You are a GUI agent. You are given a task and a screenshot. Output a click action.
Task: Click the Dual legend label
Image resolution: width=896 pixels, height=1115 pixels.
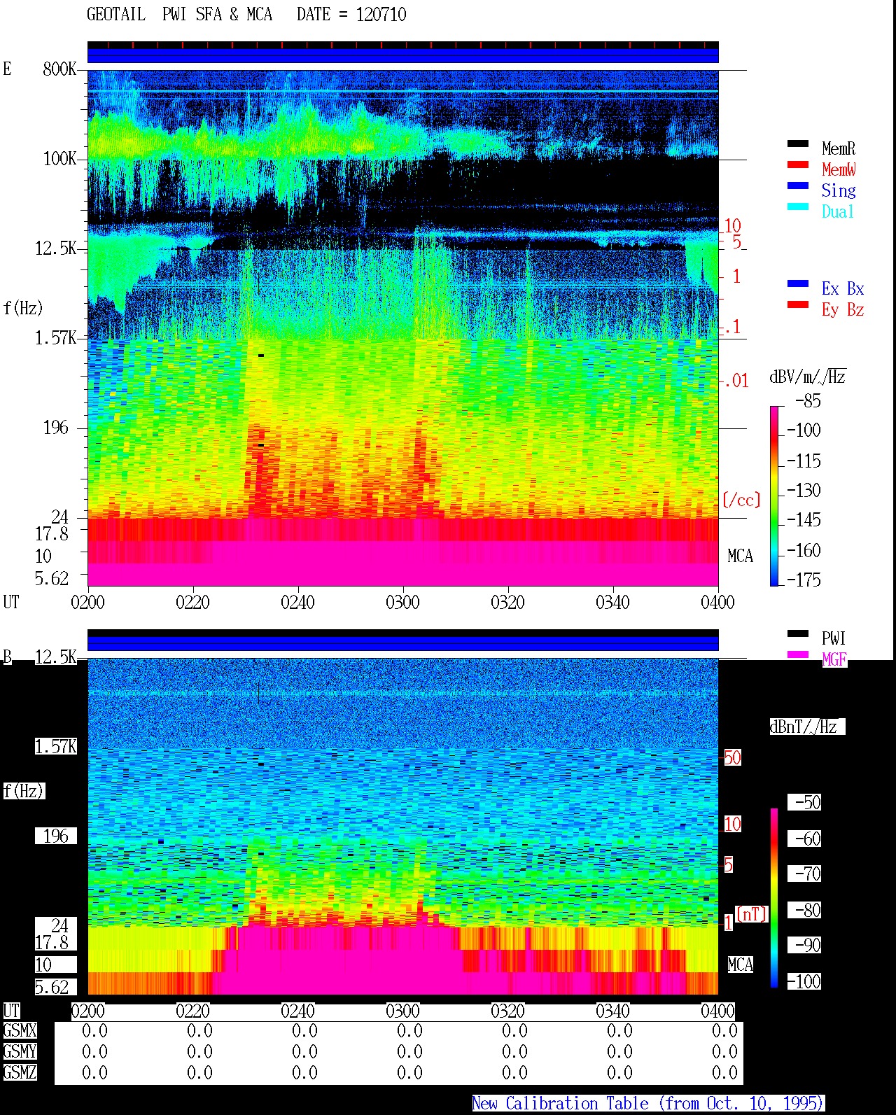pyautogui.click(x=839, y=211)
